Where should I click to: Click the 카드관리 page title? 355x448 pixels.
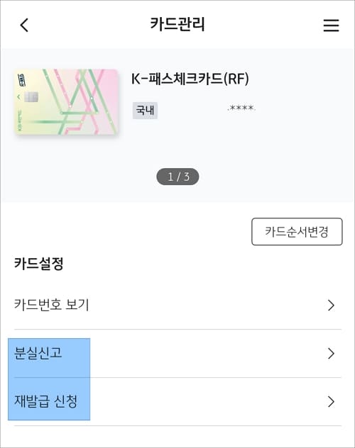pyautogui.click(x=177, y=24)
